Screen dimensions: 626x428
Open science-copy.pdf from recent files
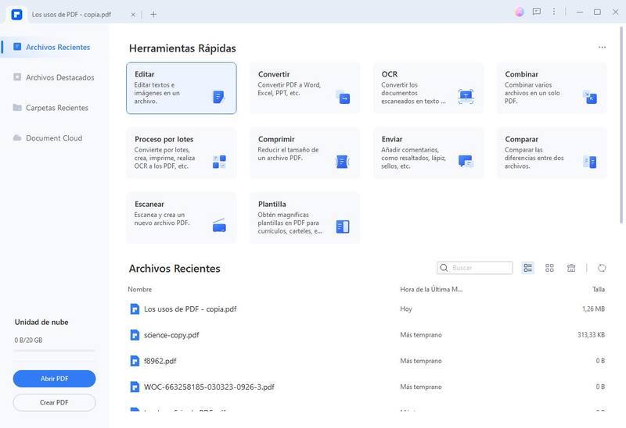coord(171,334)
